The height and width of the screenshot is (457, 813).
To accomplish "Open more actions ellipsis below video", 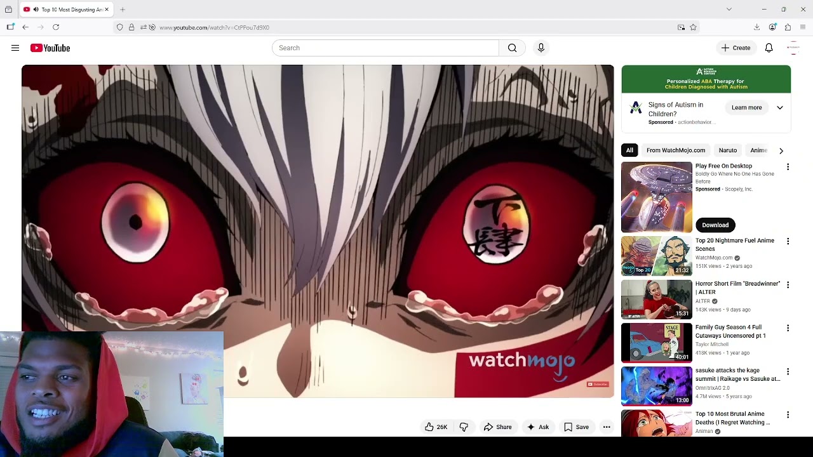I will click(x=607, y=427).
